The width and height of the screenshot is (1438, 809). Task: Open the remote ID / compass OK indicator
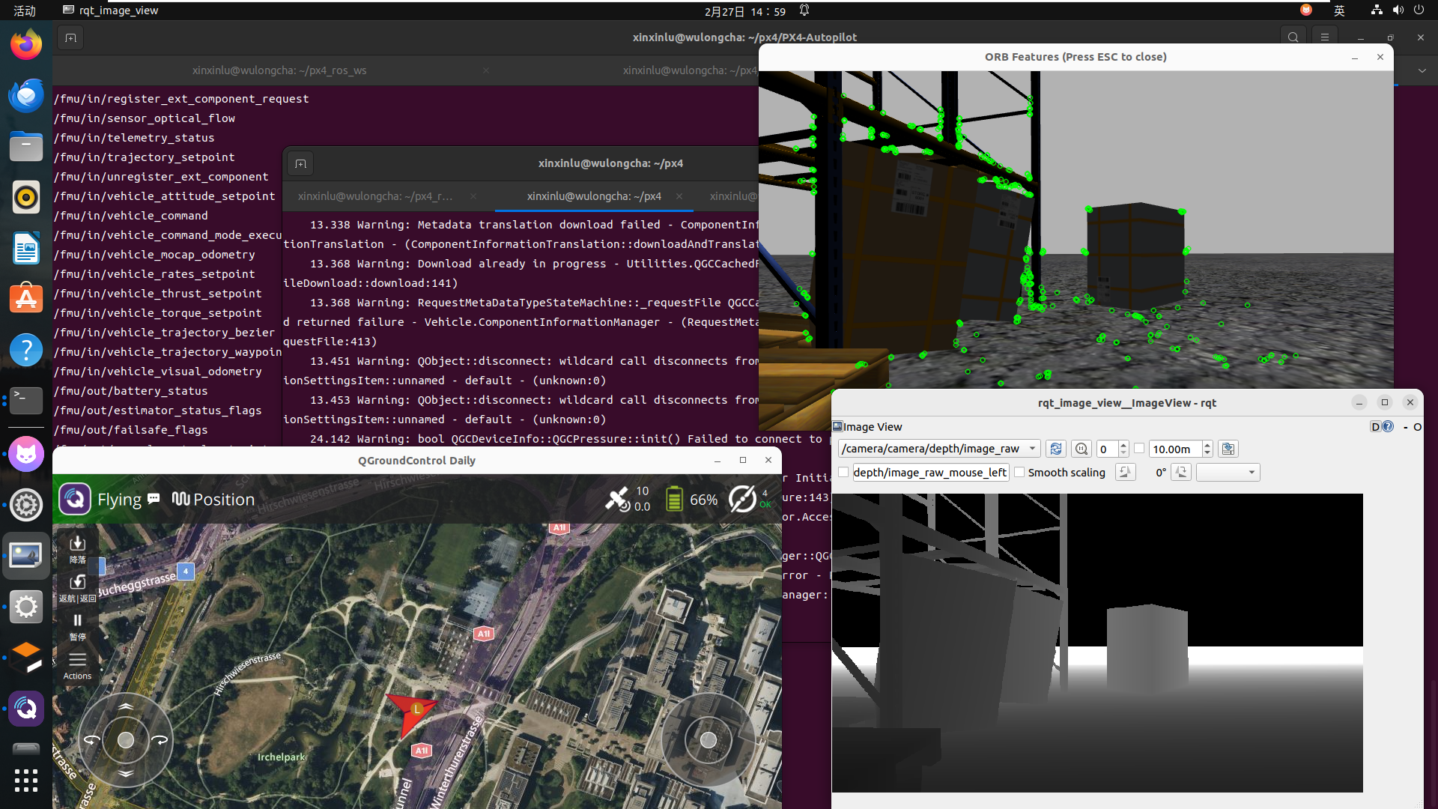pos(749,499)
